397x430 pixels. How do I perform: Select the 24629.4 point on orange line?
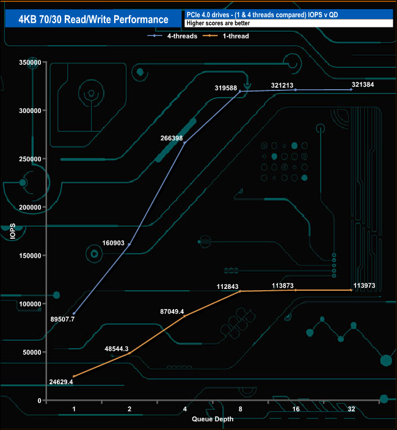[74, 376]
